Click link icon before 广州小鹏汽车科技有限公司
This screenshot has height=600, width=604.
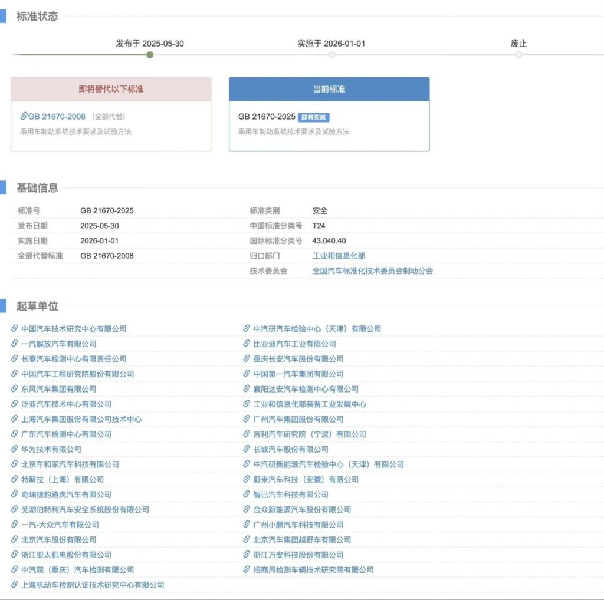tap(247, 525)
